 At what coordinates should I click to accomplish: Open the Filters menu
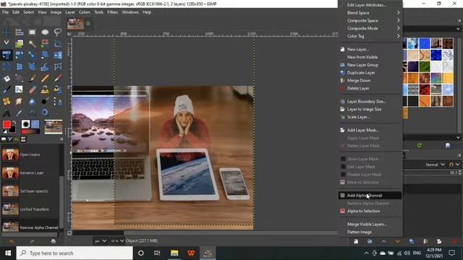[x=113, y=12]
